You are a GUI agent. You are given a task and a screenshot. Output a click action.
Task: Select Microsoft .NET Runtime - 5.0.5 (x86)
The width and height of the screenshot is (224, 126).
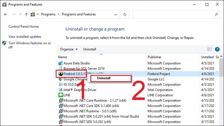tap(90, 111)
